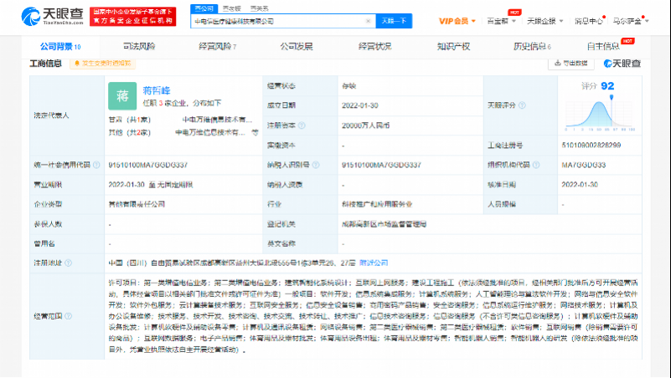The height and width of the screenshot is (378, 671).
Task: Click the 导出数据 export button
Action: point(571,64)
